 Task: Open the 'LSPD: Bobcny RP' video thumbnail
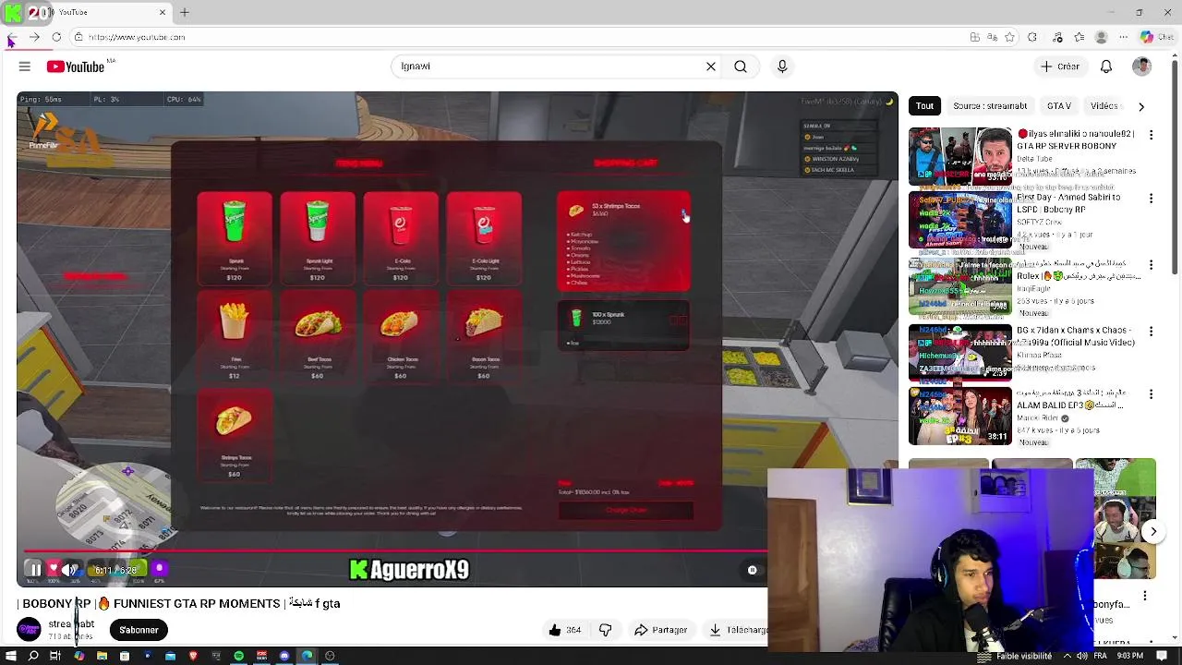click(x=959, y=221)
